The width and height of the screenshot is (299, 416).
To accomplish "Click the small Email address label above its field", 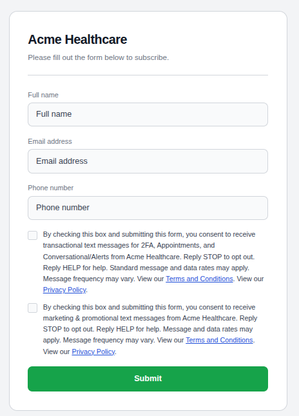I will click(50, 141).
